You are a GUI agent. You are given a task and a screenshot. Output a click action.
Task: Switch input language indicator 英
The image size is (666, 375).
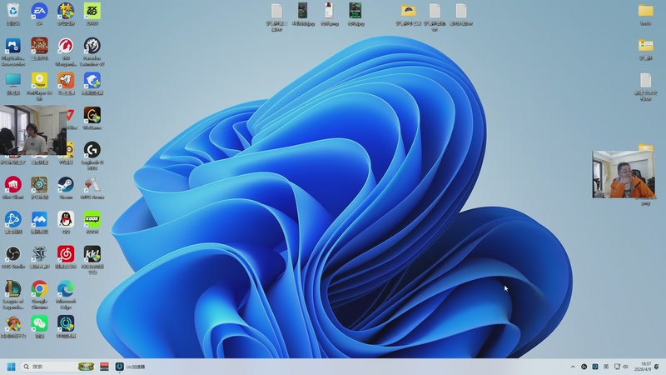pos(606,367)
